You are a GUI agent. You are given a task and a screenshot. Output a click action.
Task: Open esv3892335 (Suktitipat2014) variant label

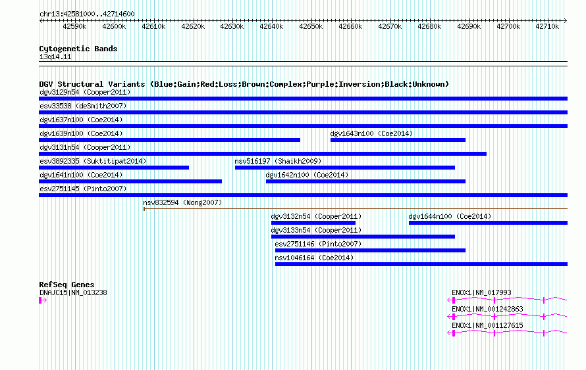pyautogui.click(x=93, y=161)
